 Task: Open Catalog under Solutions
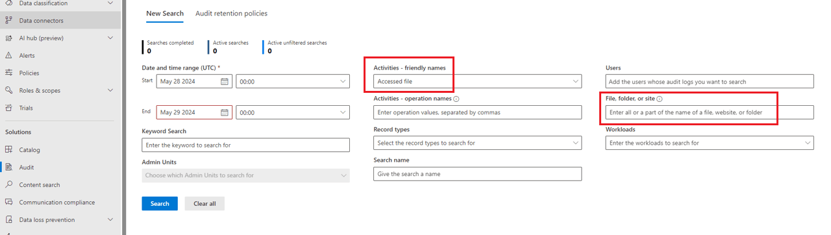point(60,150)
